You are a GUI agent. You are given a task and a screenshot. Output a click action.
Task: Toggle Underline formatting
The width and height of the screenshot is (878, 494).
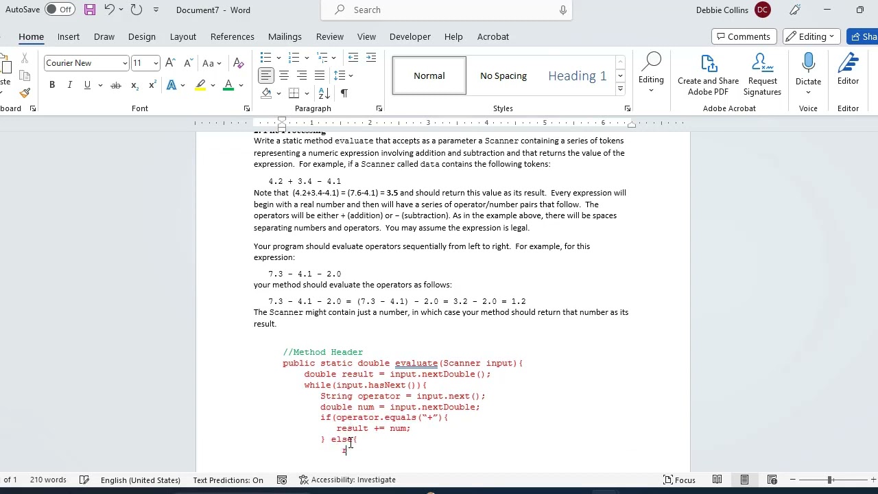pyautogui.click(x=87, y=85)
